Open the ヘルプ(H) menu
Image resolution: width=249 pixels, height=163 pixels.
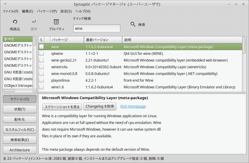click(83, 11)
